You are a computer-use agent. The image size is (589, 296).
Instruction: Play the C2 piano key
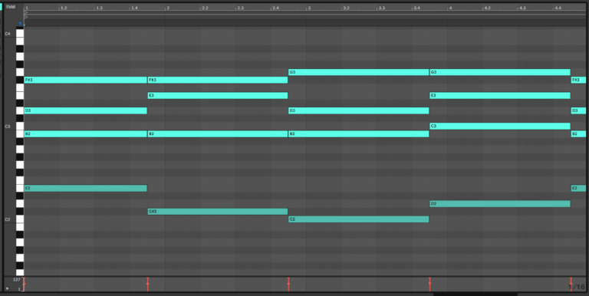tap(19, 219)
